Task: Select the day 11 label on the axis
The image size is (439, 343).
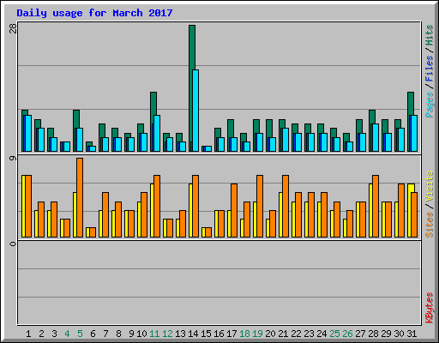Action: 154,334
